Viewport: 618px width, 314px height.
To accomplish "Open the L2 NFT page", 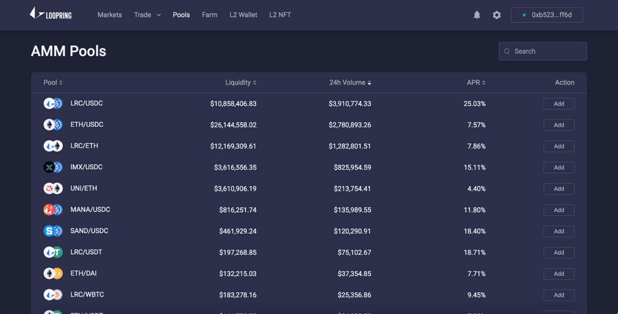I will (280, 15).
